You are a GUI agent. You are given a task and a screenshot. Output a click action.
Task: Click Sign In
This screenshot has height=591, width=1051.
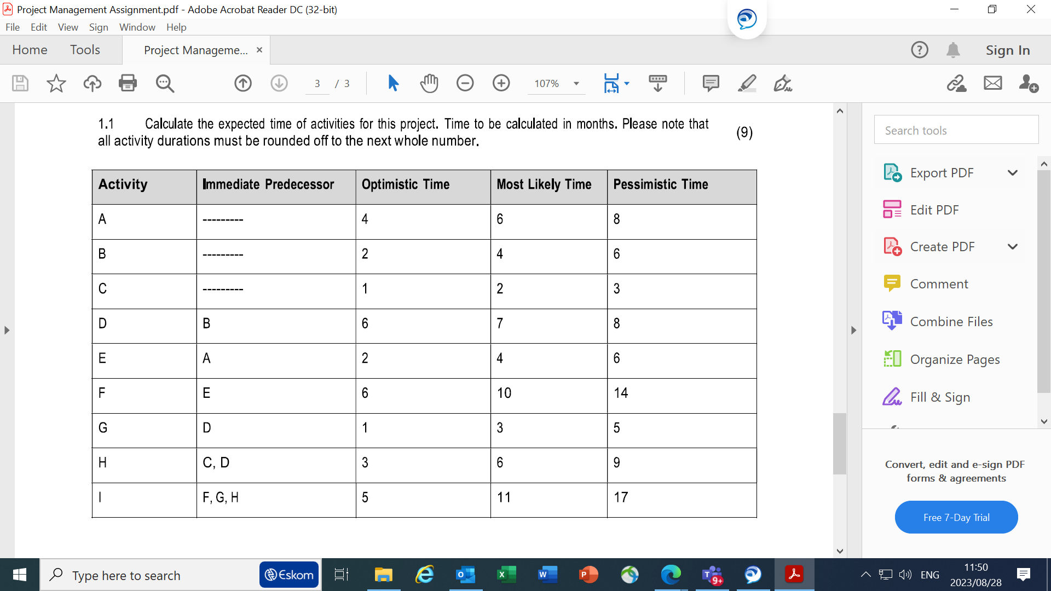1007,50
